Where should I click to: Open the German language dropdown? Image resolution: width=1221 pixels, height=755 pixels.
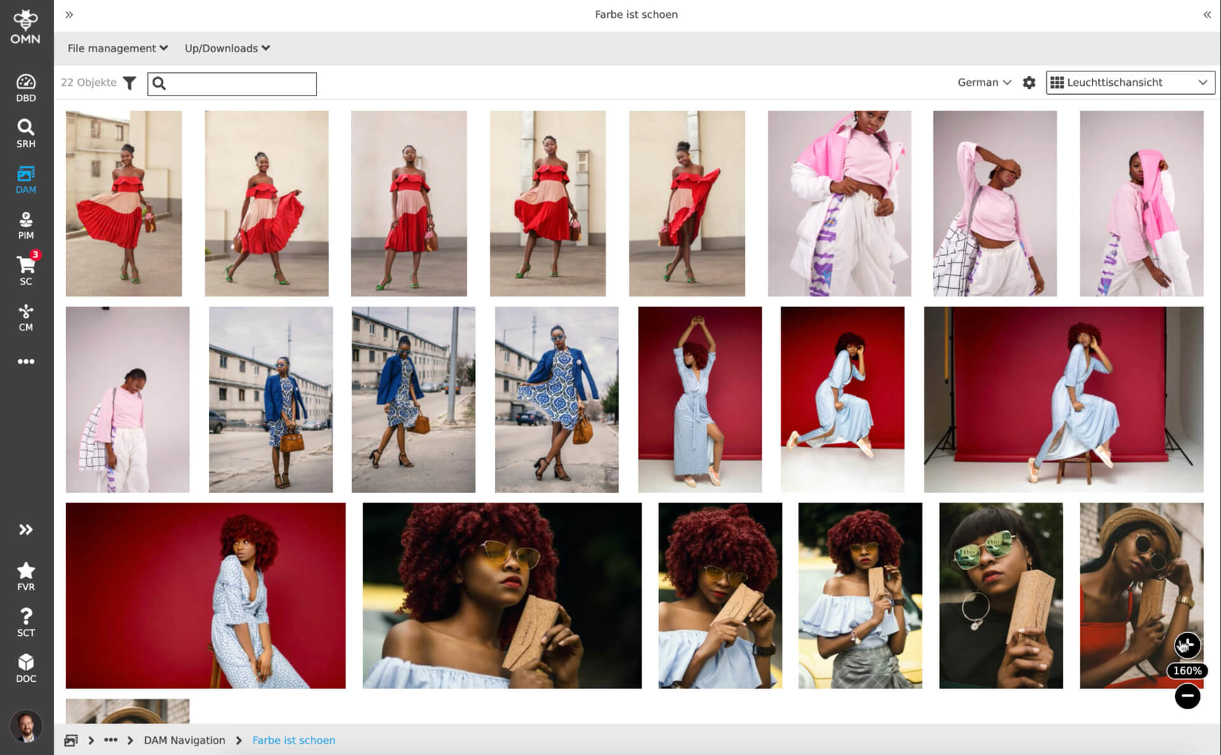click(x=983, y=83)
